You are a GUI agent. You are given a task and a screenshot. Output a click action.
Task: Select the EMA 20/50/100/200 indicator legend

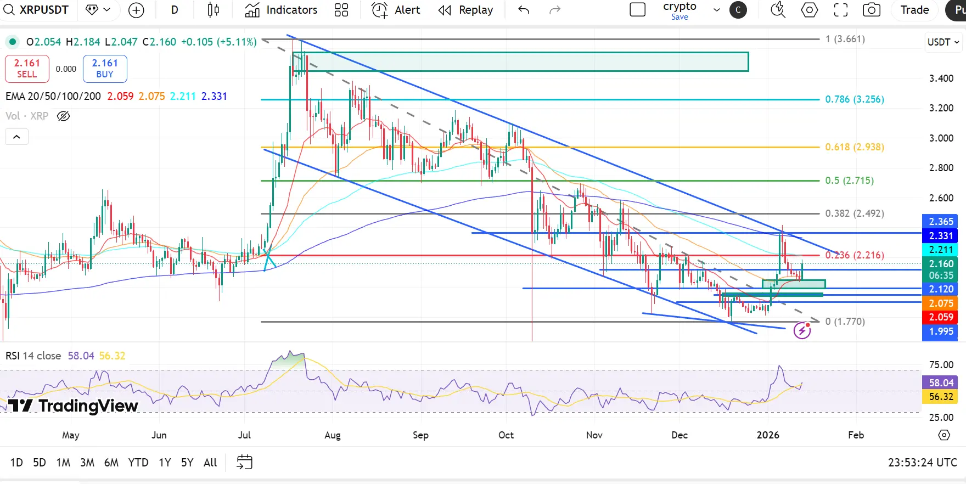tap(53, 96)
